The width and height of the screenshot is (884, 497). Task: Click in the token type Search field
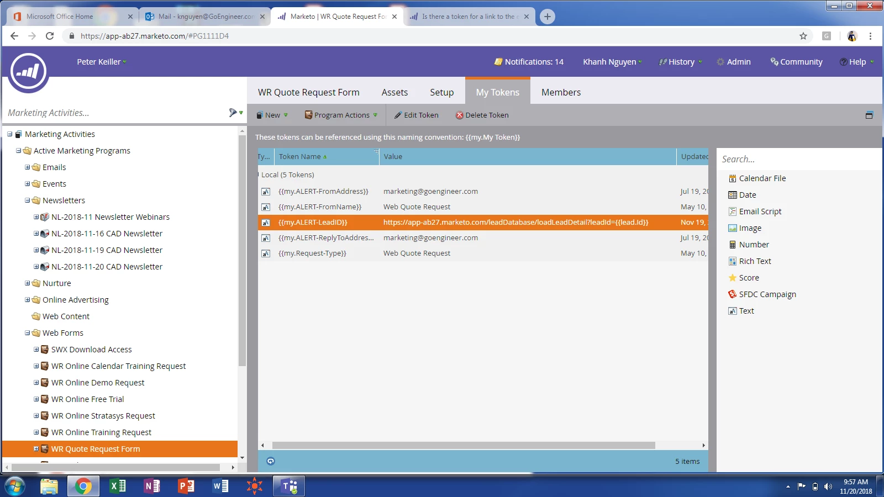[799, 159]
